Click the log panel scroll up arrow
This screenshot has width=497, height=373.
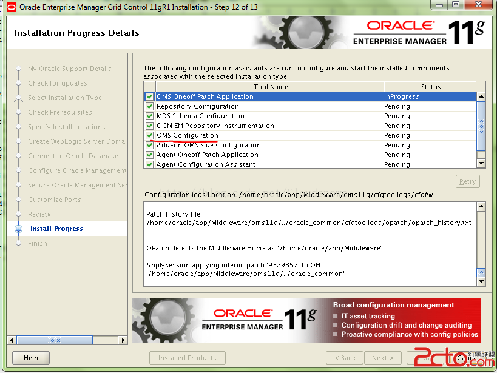point(481,207)
